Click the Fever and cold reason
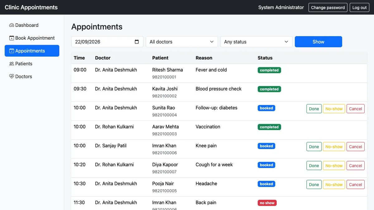 [211, 70]
